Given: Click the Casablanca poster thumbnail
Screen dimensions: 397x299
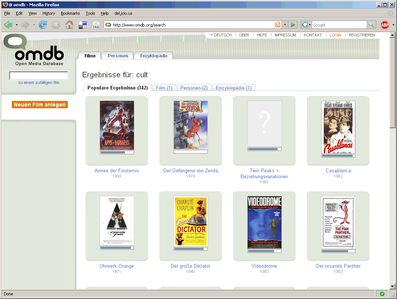Looking at the screenshot, I should click(x=338, y=127).
